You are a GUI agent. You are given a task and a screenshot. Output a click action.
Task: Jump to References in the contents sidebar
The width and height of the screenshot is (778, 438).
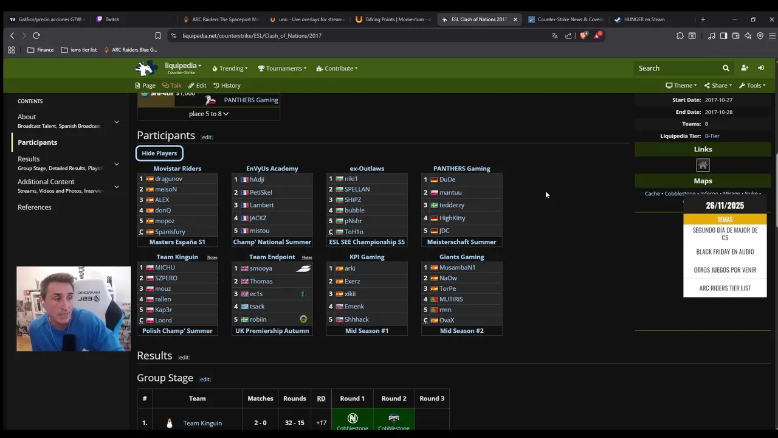point(35,207)
